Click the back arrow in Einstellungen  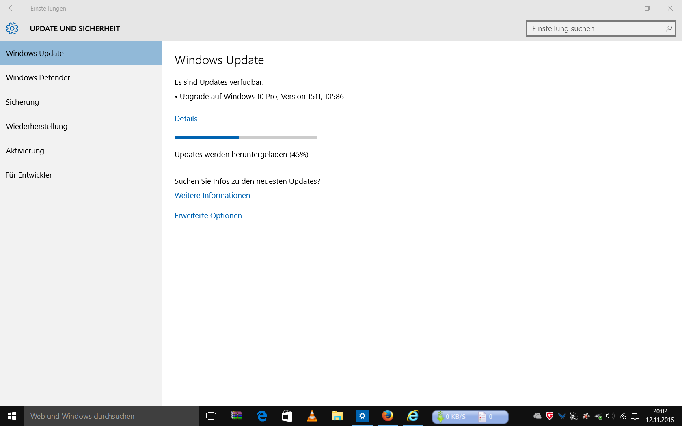click(12, 8)
